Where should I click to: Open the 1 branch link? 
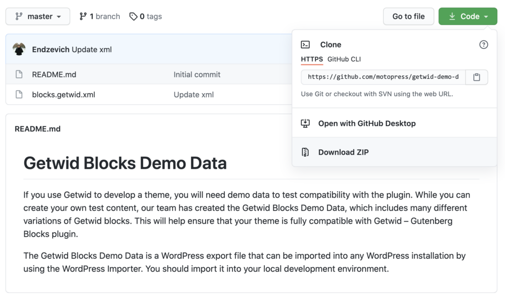coord(100,16)
